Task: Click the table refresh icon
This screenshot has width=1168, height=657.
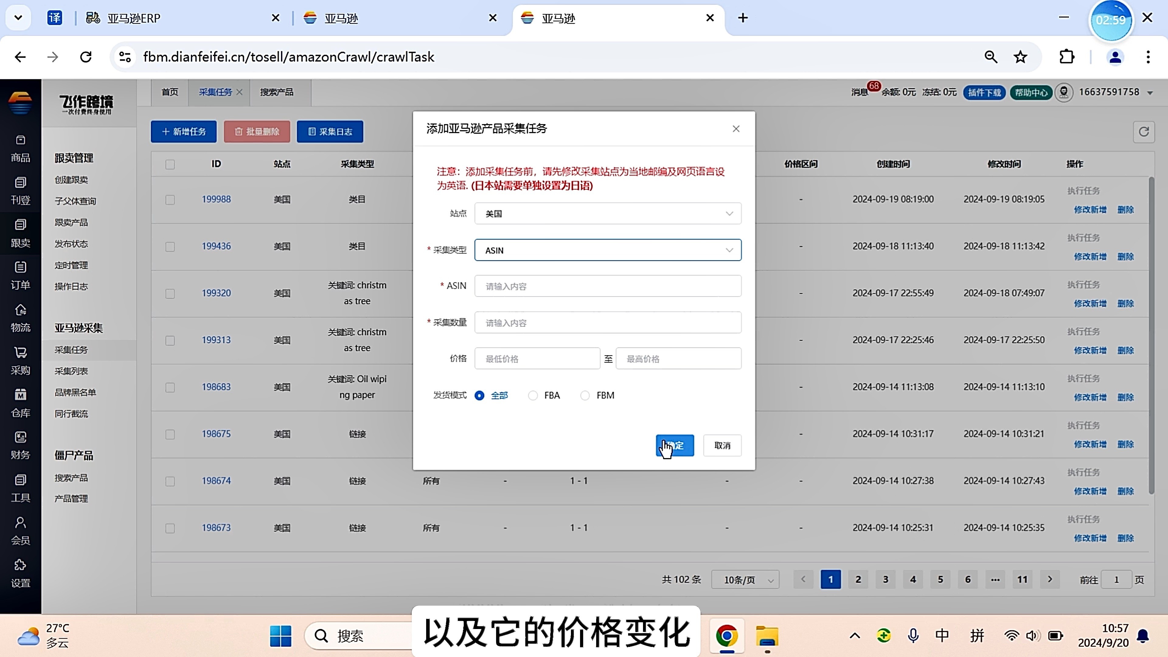Action: coord(1144,132)
